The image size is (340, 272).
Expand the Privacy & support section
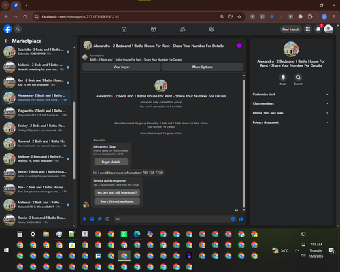[291, 122]
